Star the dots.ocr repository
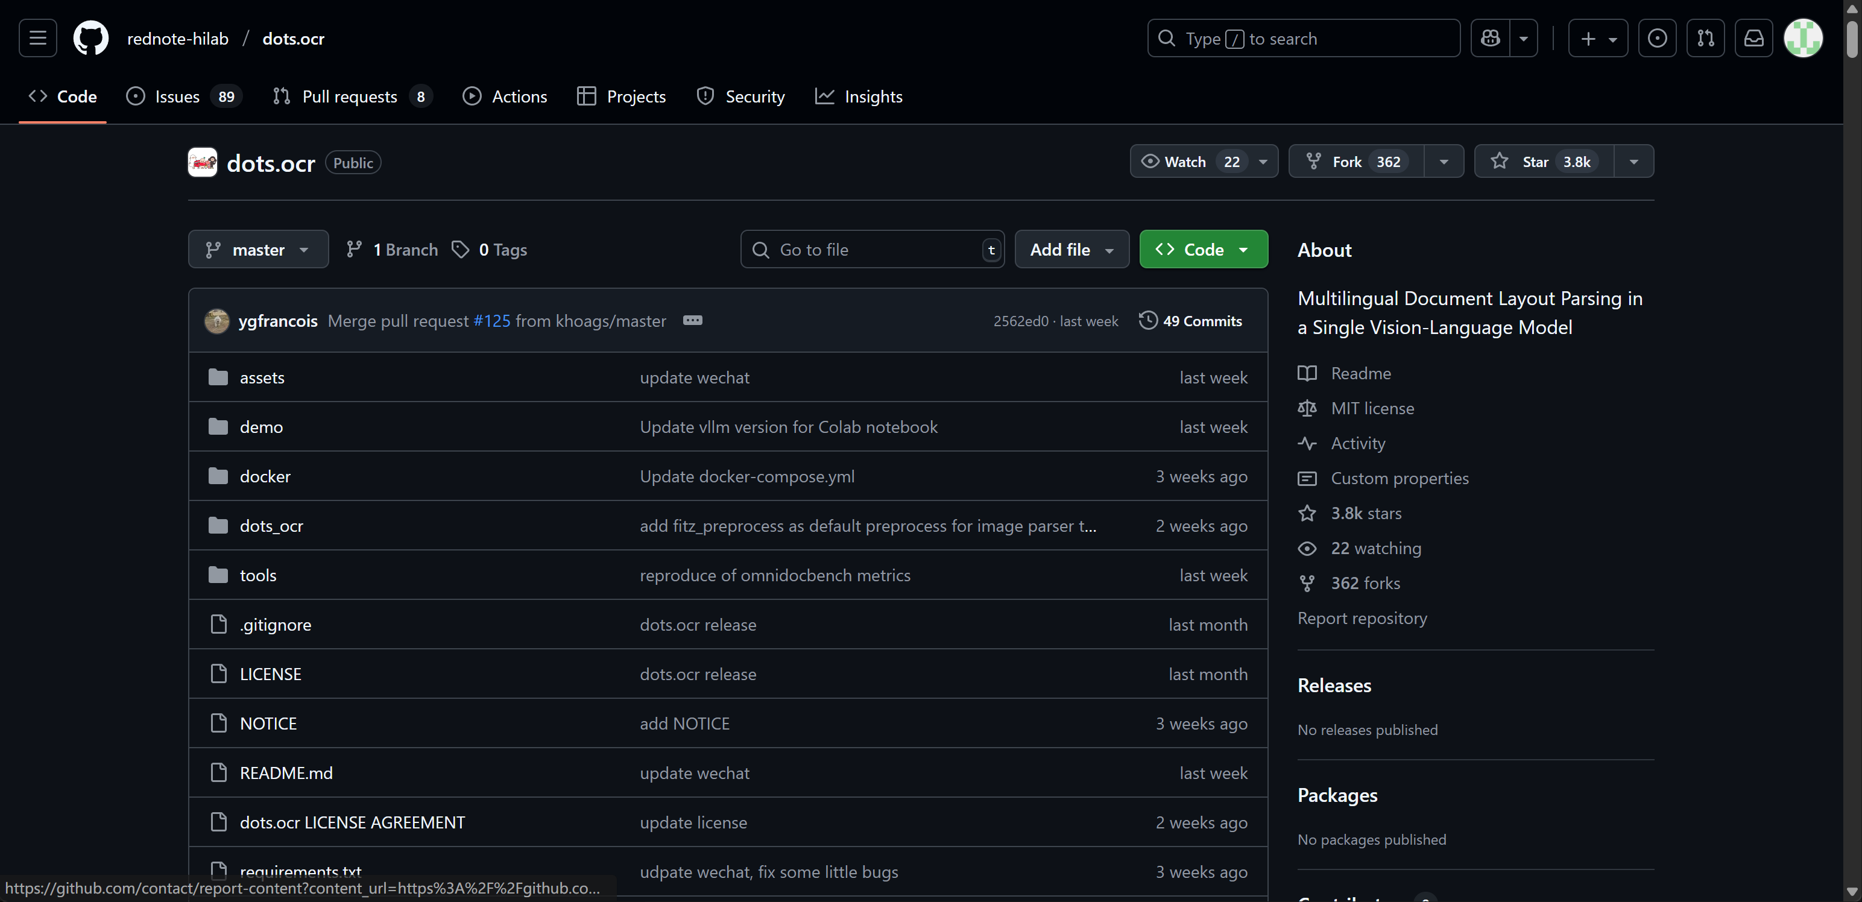 click(x=1542, y=162)
